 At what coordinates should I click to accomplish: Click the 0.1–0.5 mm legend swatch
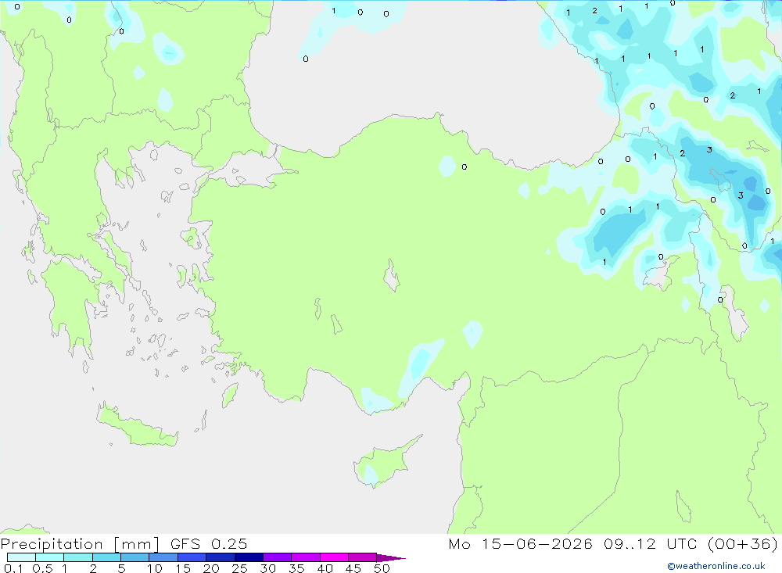coord(21,557)
